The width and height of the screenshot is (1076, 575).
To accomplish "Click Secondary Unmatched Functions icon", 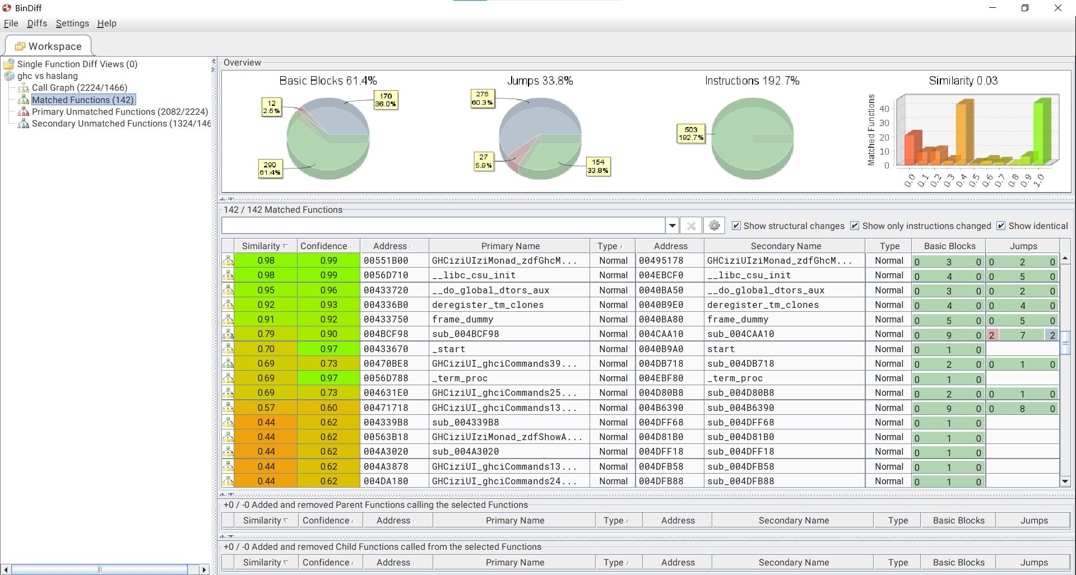I will tap(24, 124).
